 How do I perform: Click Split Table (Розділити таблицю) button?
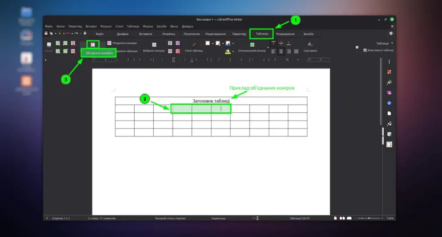coord(126,51)
